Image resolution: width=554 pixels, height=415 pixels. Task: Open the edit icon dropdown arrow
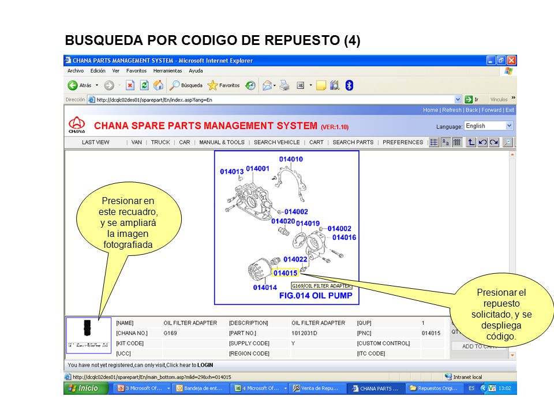[310, 85]
